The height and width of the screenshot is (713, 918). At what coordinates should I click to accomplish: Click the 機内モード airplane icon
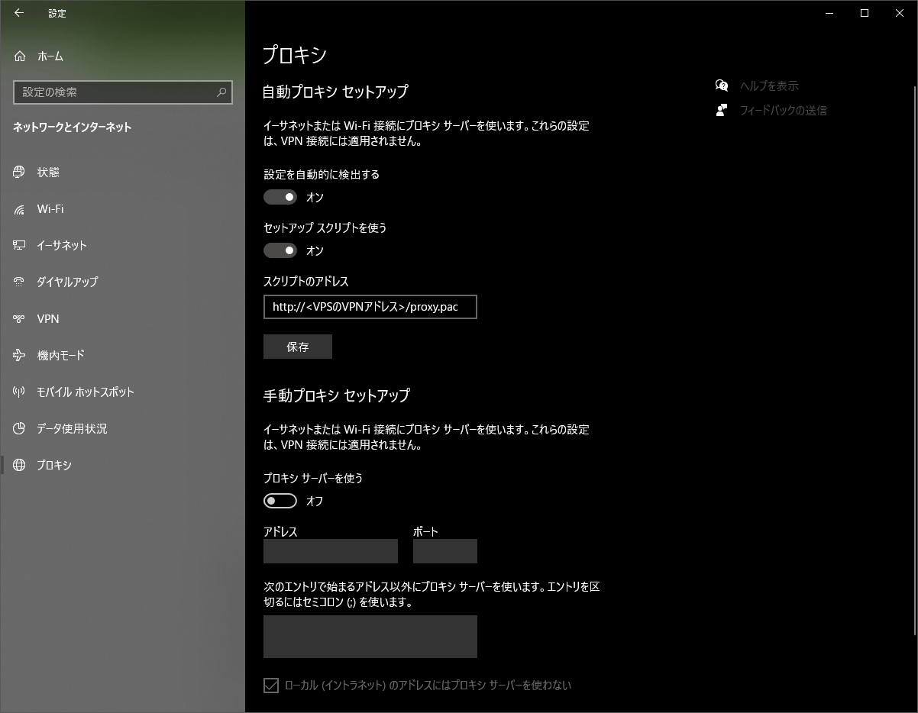[x=18, y=355]
